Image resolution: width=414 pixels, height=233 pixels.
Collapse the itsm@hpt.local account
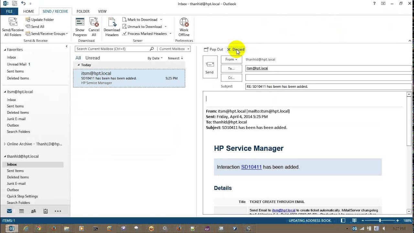point(5,92)
